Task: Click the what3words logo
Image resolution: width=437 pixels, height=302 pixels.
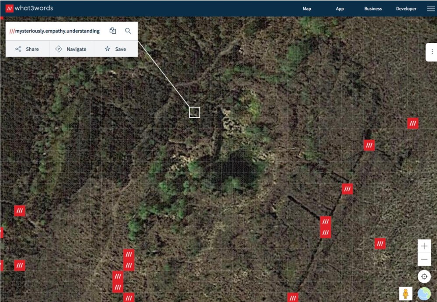Action: pyautogui.click(x=29, y=8)
